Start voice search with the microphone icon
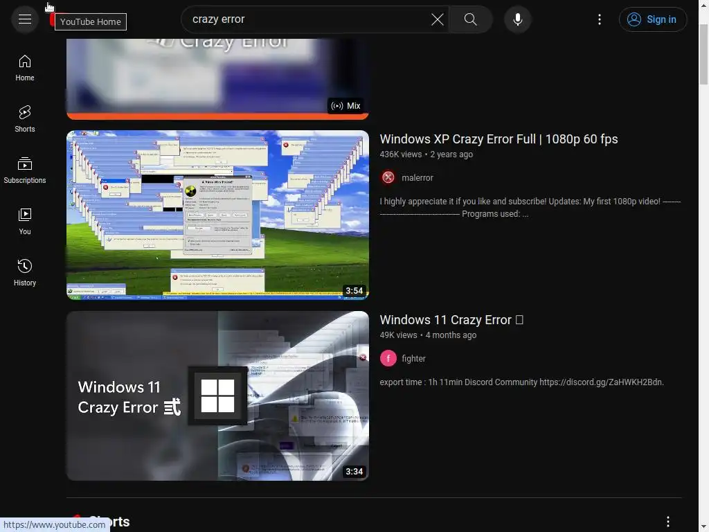This screenshot has height=532, width=709. (518, 19)
